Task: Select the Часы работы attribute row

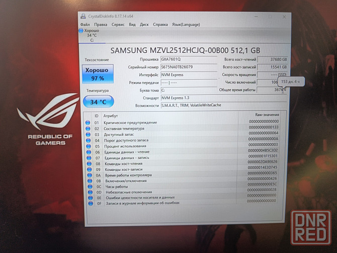Action: (182, 185)
